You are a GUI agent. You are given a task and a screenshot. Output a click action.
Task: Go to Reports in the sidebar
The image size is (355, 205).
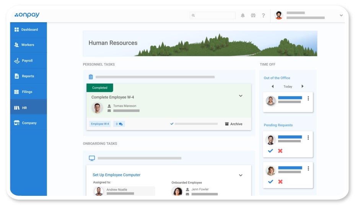coord(28,76)
